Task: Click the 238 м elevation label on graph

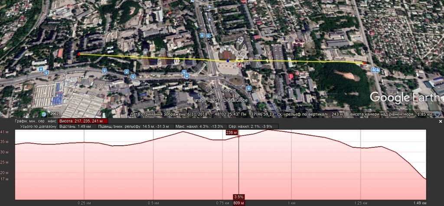Action: [232, 133]
